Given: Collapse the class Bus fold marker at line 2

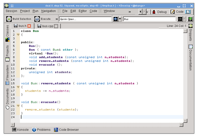Looking at the screenshot, I should [x=18, y=35].
